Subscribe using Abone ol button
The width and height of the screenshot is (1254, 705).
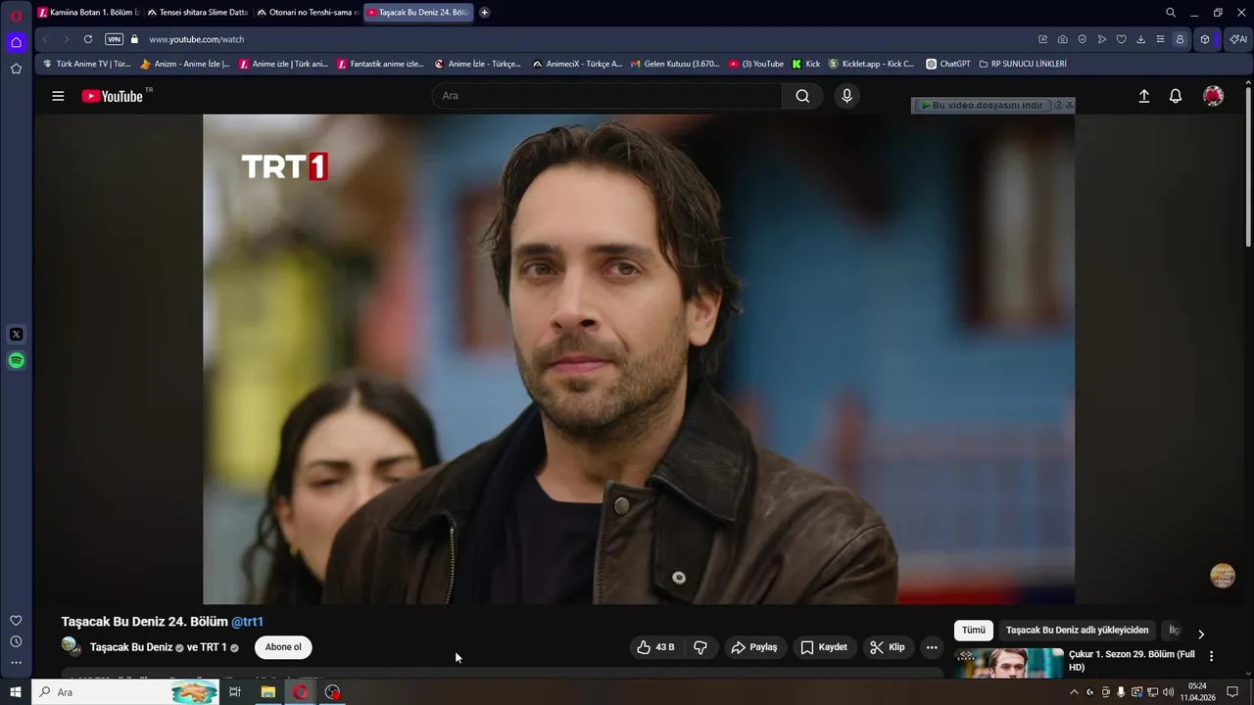click(283, 647)
